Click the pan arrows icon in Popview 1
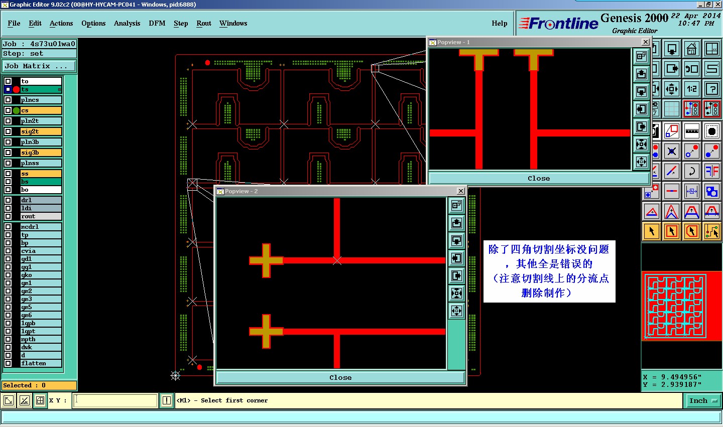The height and width of the screenshot is (427, 723). (641, 162)
